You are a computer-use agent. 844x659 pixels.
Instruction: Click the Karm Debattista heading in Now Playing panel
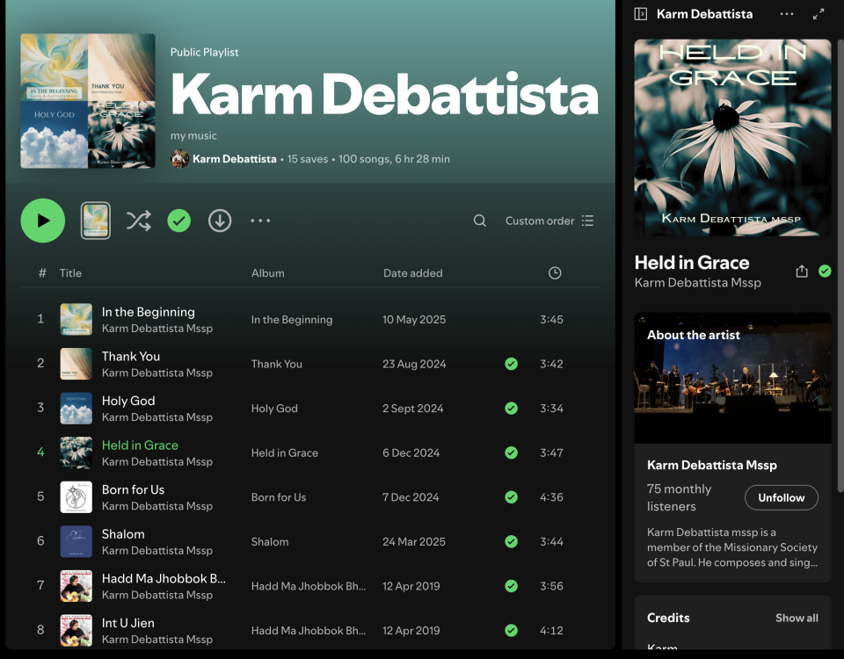coord(704,14)
